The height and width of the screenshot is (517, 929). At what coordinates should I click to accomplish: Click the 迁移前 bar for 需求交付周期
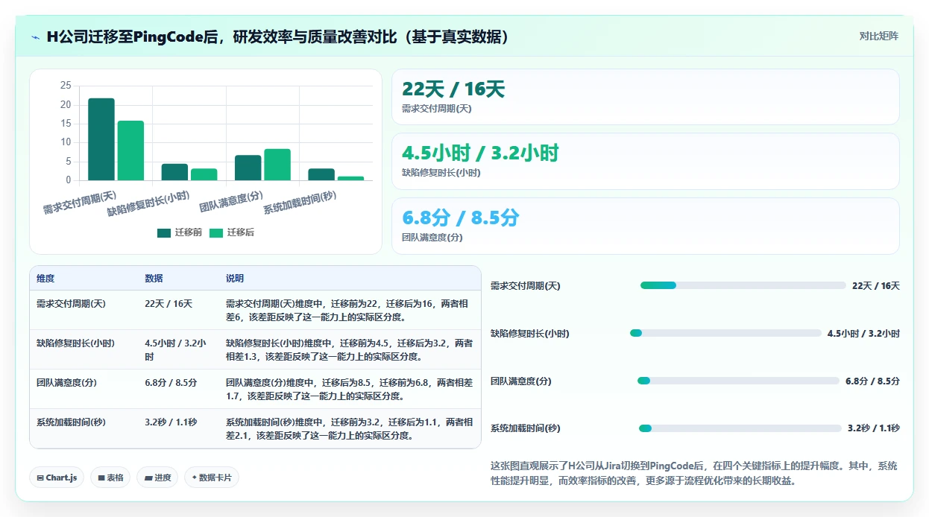[101, 139]
